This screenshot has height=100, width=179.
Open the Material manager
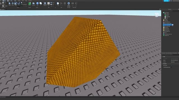45,3
